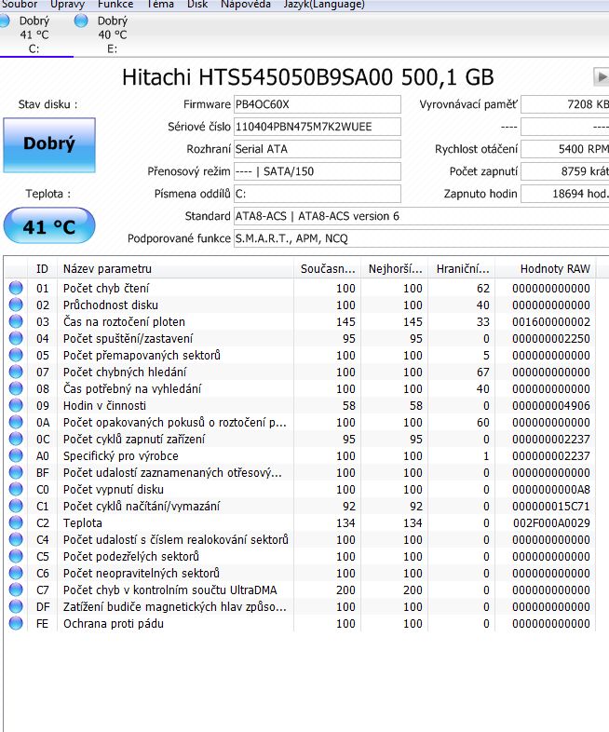Screen dimensions: 609x732
Task: Open the Funkce menu
Action: point(115,5)
